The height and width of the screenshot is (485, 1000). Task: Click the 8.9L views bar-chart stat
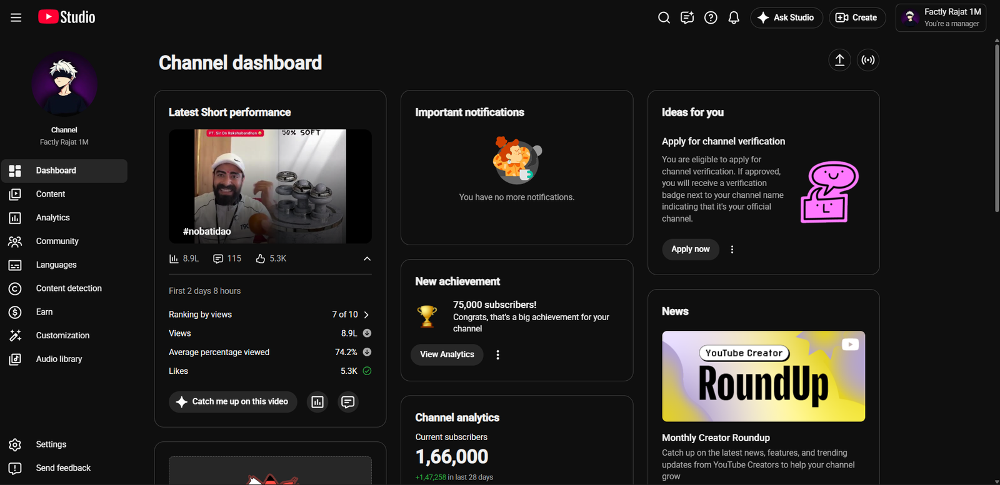click(x=184, y=258)
